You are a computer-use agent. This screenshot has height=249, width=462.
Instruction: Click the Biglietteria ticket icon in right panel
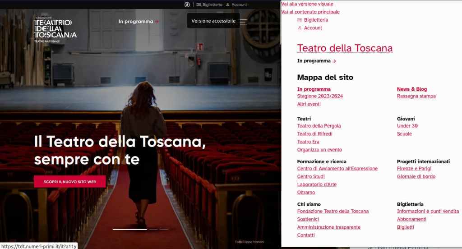coord(300,20)
